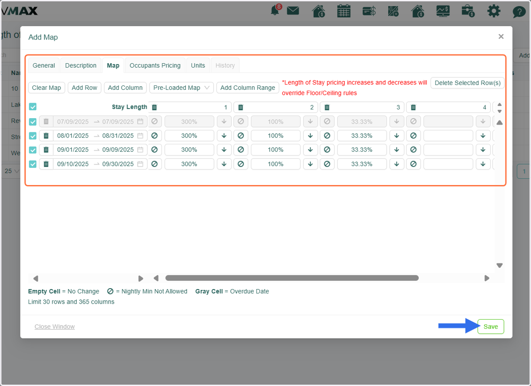This screenshot has height=386, width=531.
Task: Delete the Stay Length 3 column
Action: 327,107
